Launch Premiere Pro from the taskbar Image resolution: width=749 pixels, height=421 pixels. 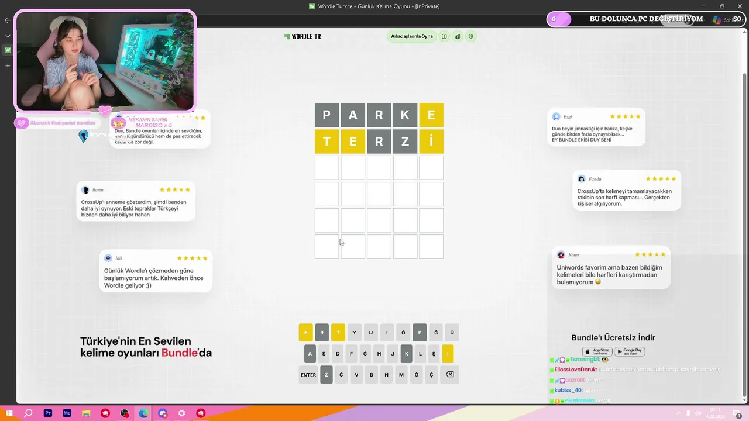(48, 413)
